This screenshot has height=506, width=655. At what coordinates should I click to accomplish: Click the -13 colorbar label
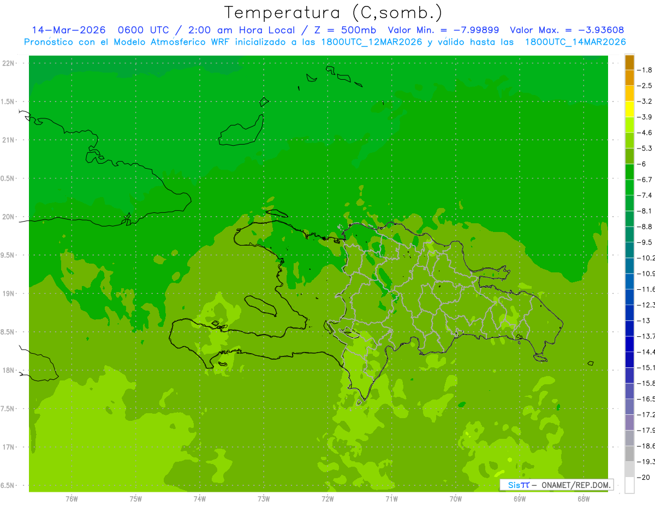(x=643, y=321)
